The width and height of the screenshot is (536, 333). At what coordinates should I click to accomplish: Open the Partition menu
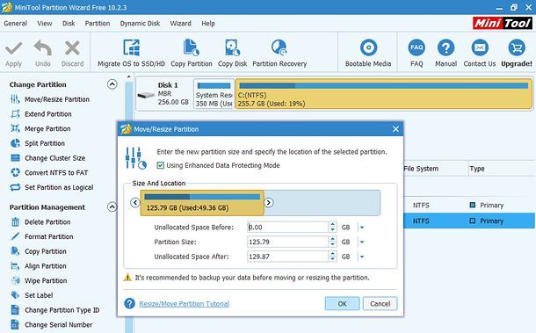tap(98, 24)
